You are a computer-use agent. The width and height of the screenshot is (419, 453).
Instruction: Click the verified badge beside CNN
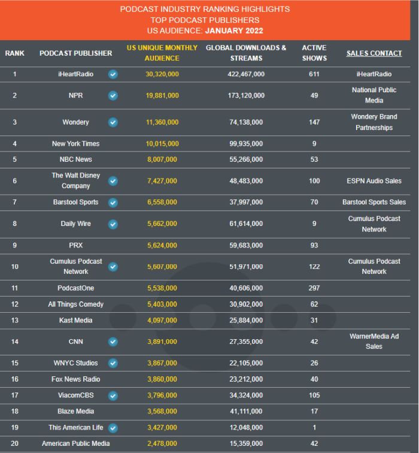113,342
